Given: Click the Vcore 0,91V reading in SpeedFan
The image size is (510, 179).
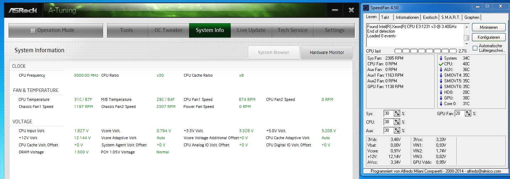Looking at the screenshot, I should click(384, 151).
